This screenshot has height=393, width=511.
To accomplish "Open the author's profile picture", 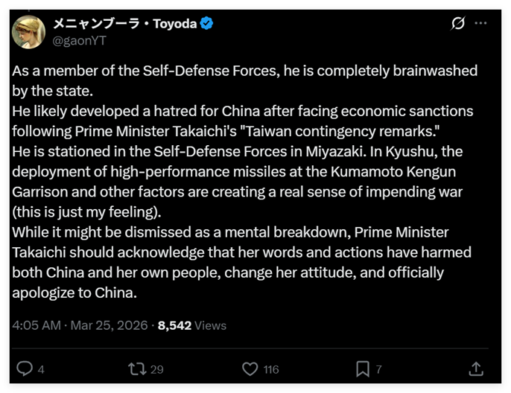I will click(x=28, y=31).
